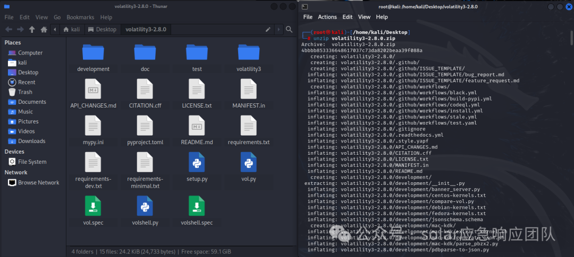Open Thunar Help menu
Image resolution: width=574 pixels, height=257 pixels.
[106, 17]
